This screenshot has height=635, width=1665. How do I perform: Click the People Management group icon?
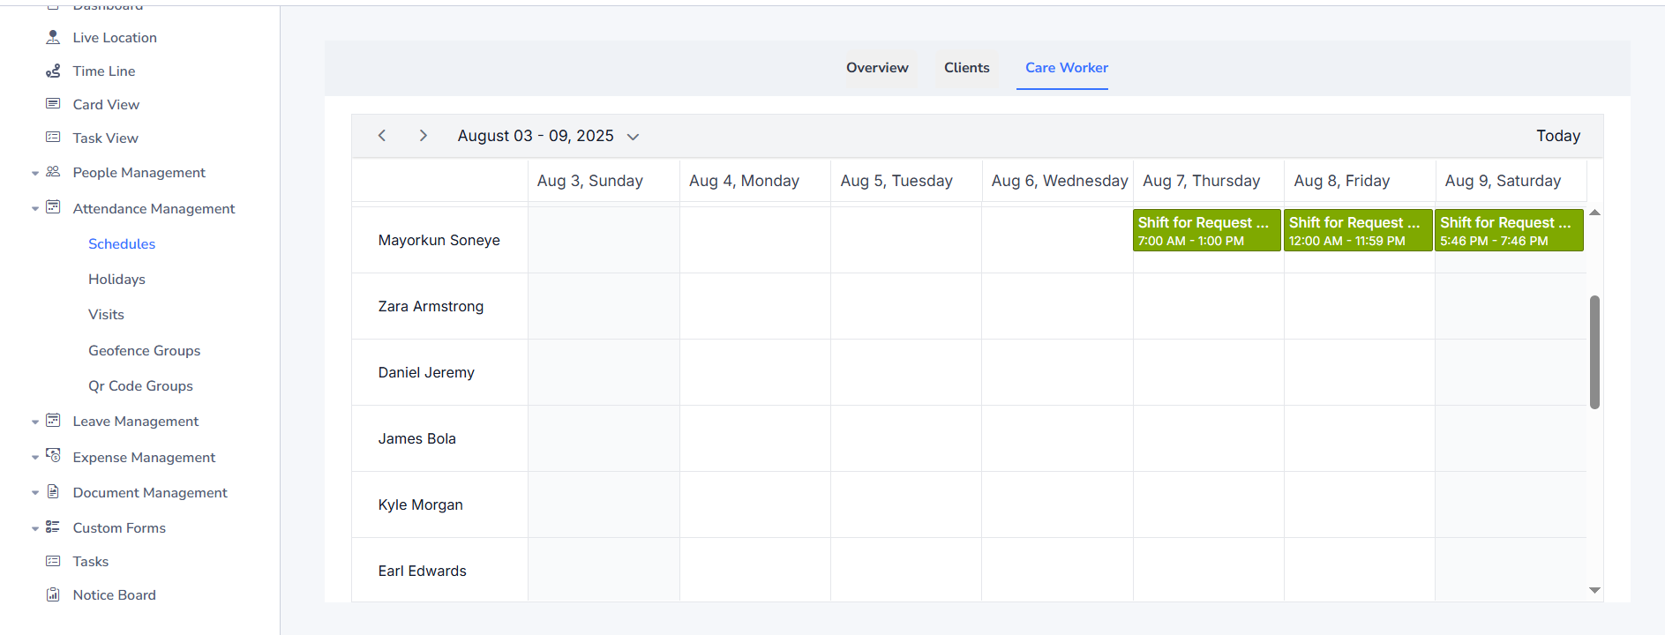53,172
